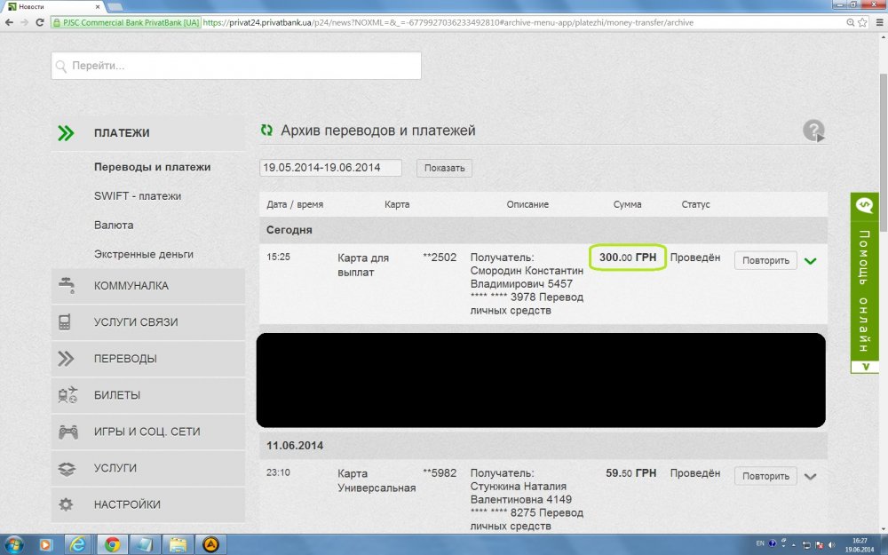Screen dimensions: 888x555
Task: Open the media player icon in the taskbar
Action: coord(45,545)
